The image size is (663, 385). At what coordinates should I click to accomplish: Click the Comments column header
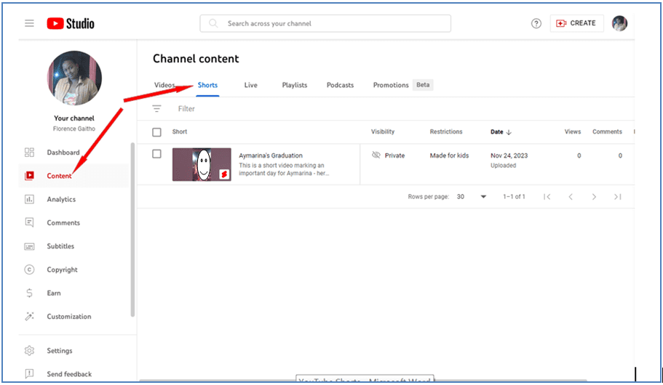(x=607, y=131)
